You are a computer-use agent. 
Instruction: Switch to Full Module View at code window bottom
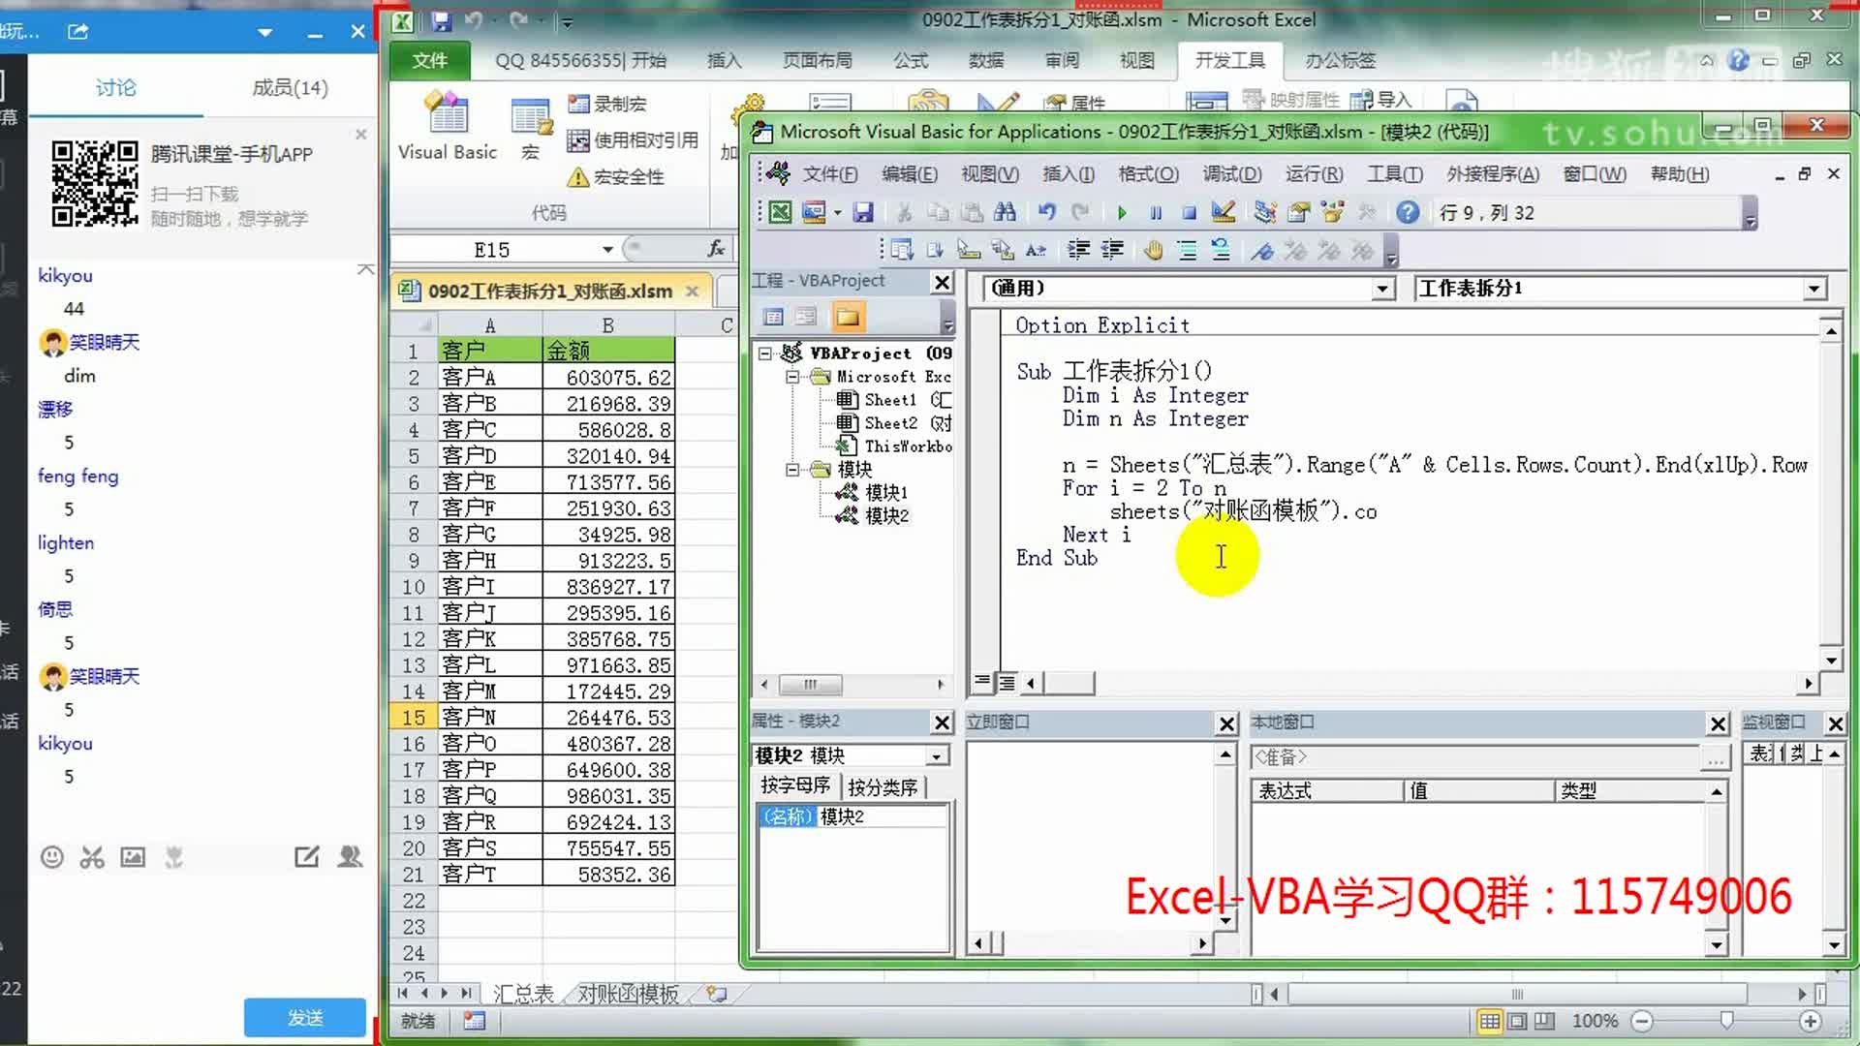pos(1007,683)
